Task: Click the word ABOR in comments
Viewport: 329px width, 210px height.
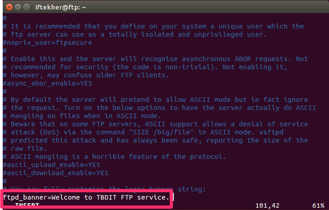Action: [243, 59]
